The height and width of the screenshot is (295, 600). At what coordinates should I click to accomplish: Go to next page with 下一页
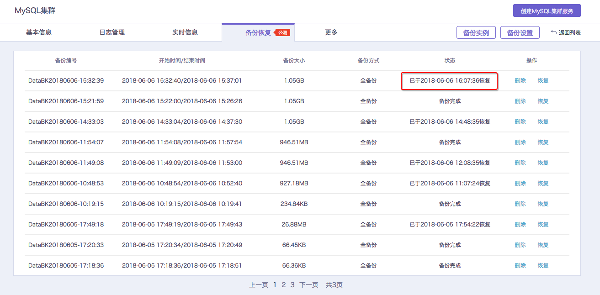309,285
